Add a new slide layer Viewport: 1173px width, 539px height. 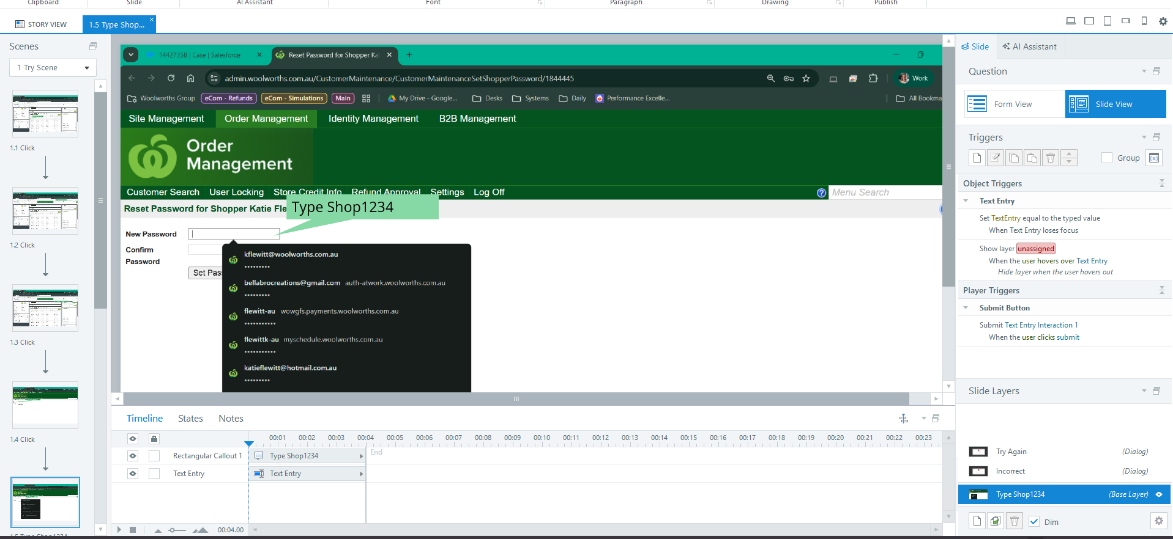977,521
